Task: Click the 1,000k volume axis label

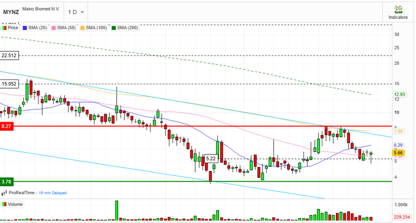Action: [401, 205]
